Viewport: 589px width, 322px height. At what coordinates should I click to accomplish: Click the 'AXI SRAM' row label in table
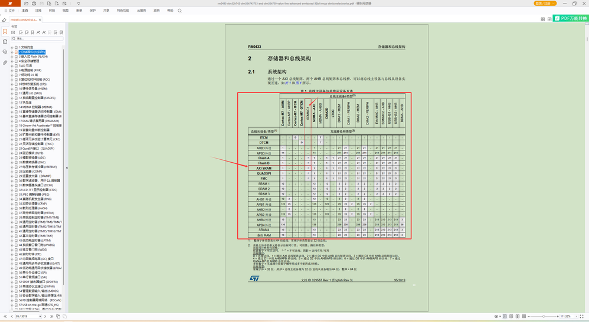pyautogui.click(x=264, y=168)
